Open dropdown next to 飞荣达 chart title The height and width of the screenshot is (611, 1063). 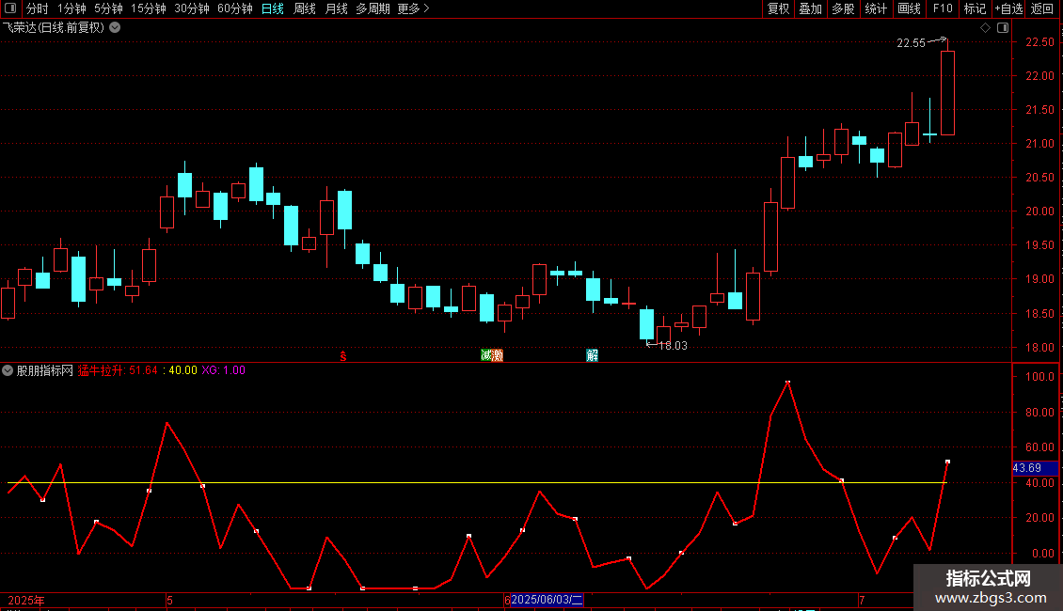(116, 28)
